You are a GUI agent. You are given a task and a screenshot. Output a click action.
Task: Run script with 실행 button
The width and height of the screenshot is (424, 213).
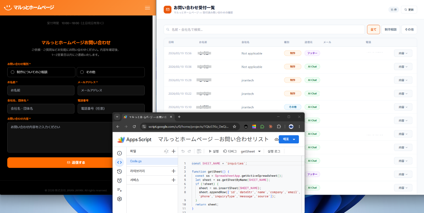pos(214,151)
